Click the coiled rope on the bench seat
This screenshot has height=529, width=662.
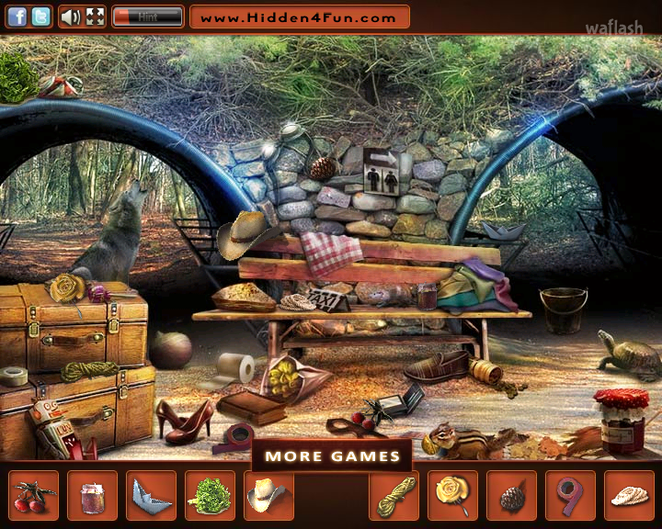click(298, 302)
